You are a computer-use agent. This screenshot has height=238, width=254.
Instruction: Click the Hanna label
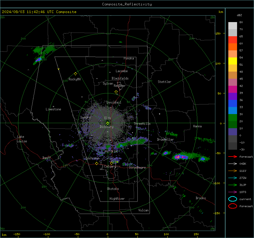click(x=197, y=126)
